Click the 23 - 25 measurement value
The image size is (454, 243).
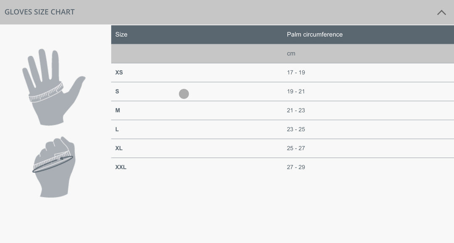296,129
